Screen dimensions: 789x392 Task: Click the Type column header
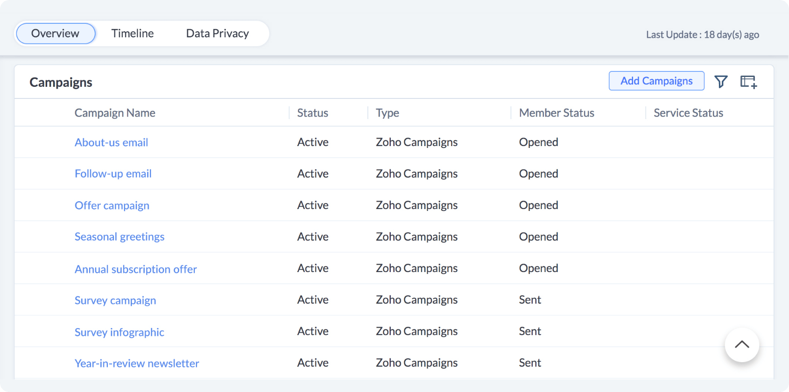click(x=387, y=112)
